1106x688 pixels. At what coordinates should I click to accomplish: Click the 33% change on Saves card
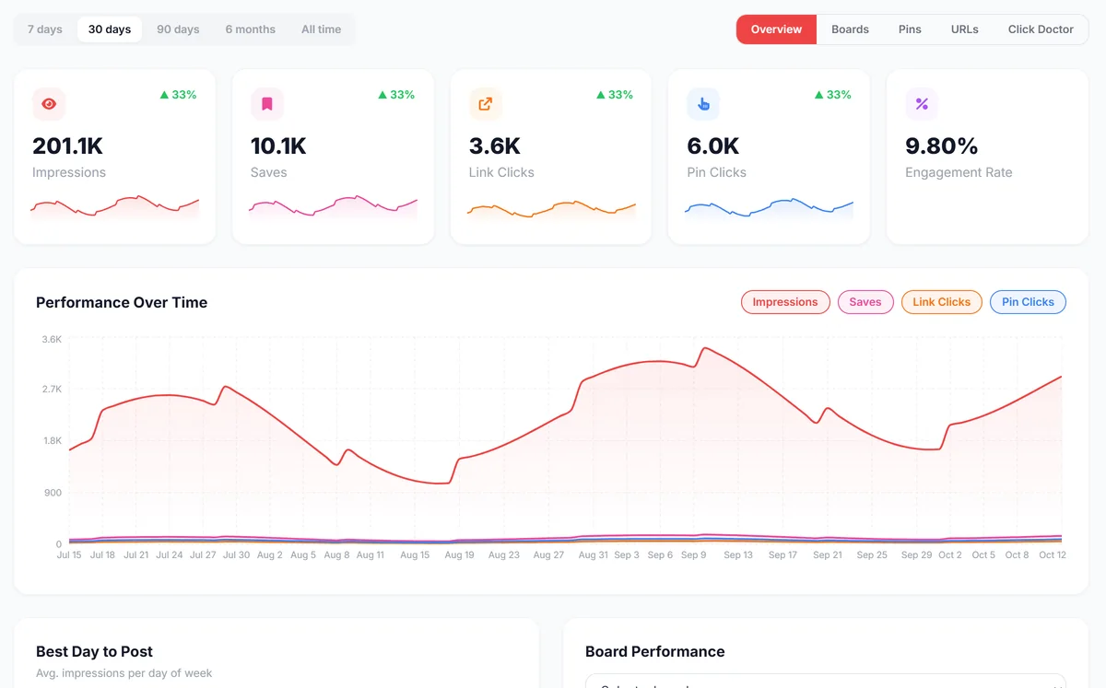[x=396, y=95]
